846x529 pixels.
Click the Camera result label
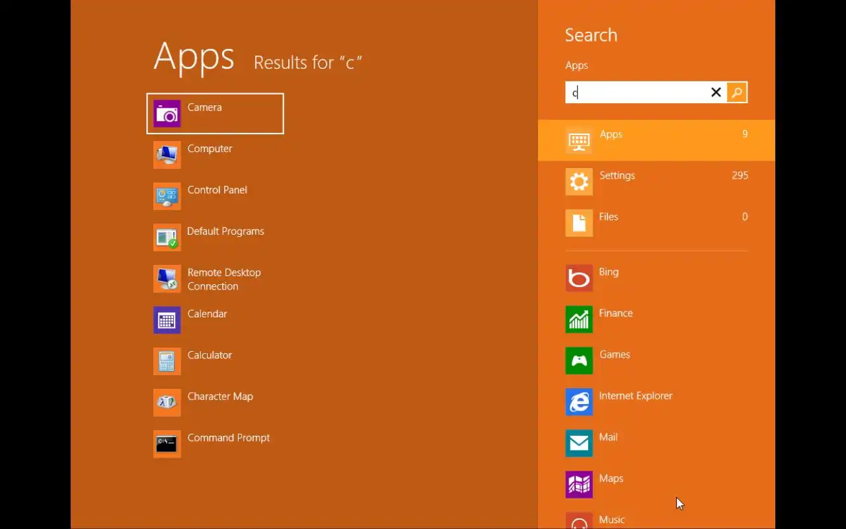click(x=204, y=107)
